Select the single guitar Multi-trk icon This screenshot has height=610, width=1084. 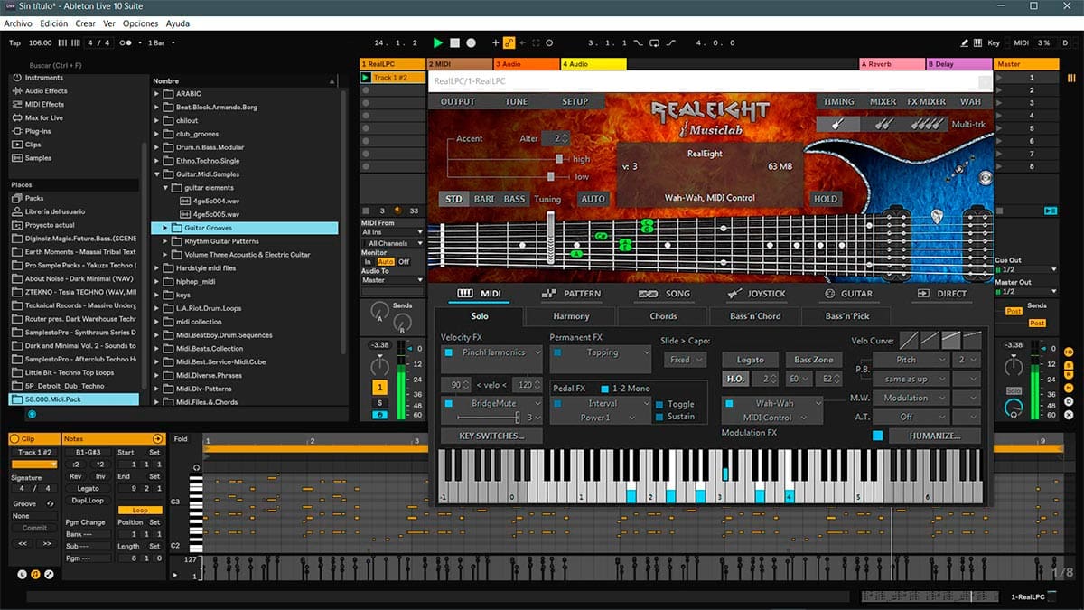pos(838,124)
